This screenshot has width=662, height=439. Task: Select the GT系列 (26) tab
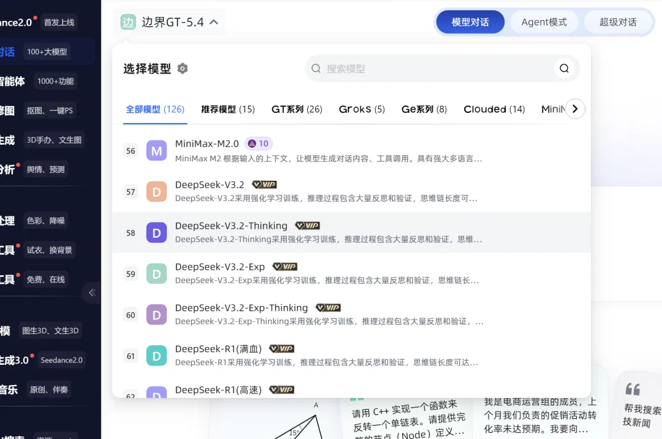pyautogui.click(x=297, y=109)
